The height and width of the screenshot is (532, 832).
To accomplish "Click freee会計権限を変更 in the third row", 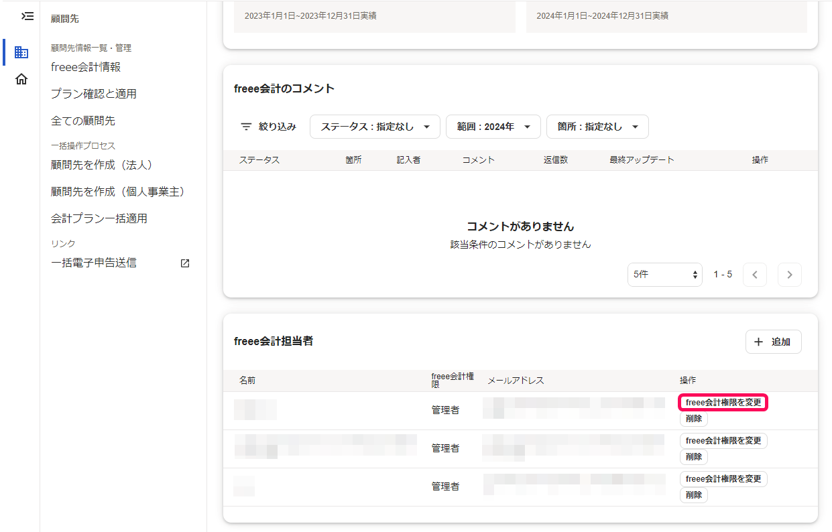I will click(723, 479).
